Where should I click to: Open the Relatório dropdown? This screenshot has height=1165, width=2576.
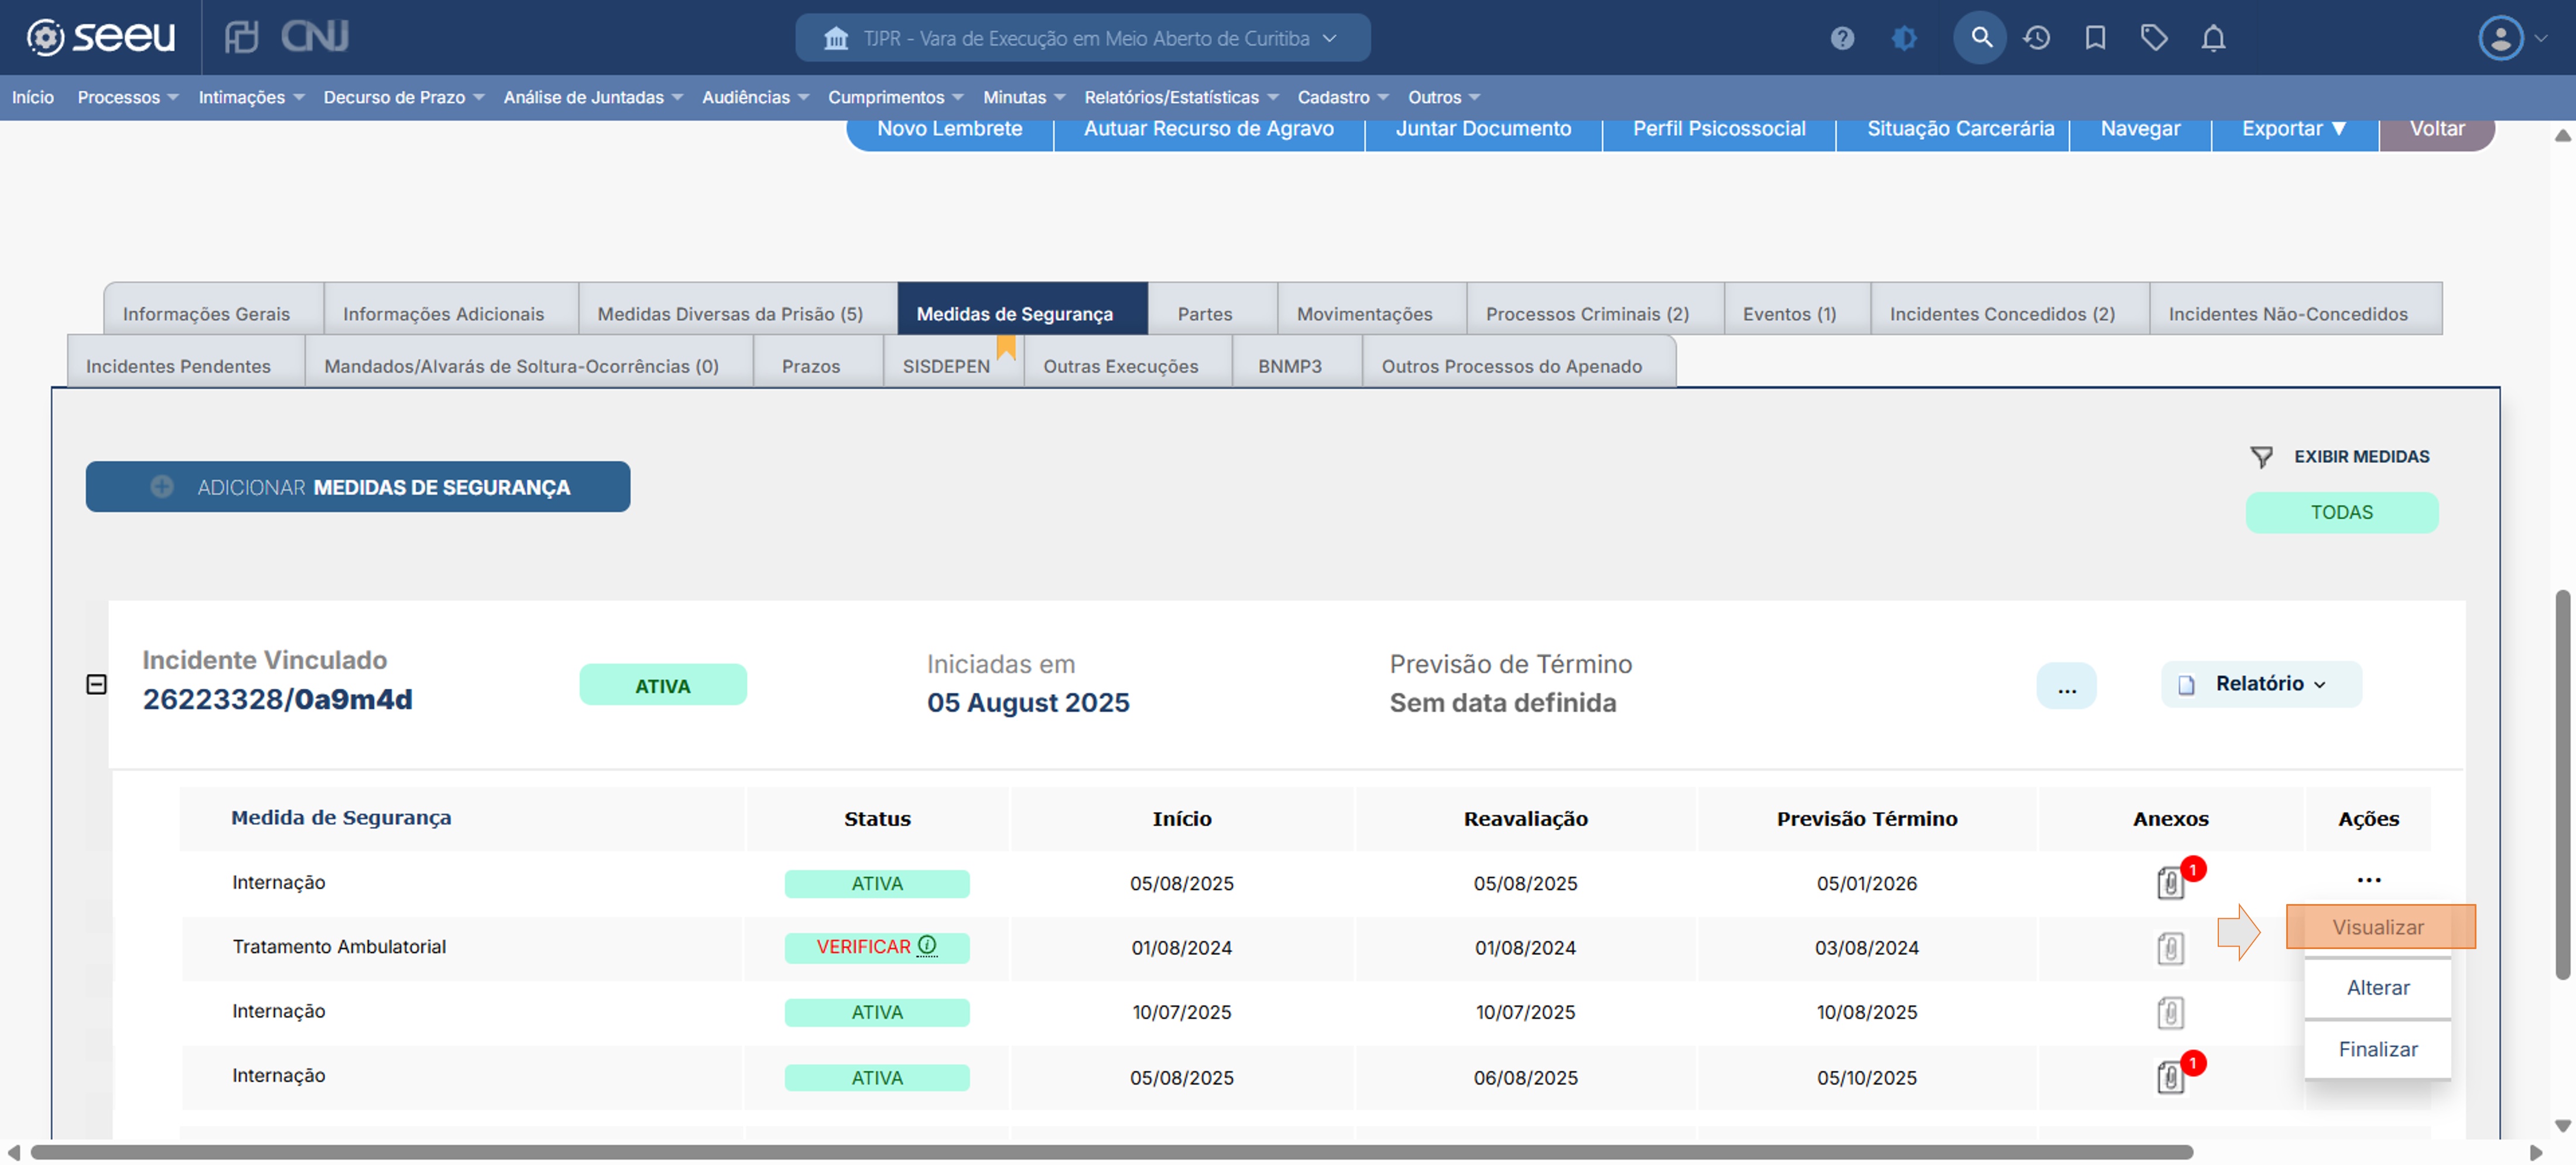coord(2261,685)
